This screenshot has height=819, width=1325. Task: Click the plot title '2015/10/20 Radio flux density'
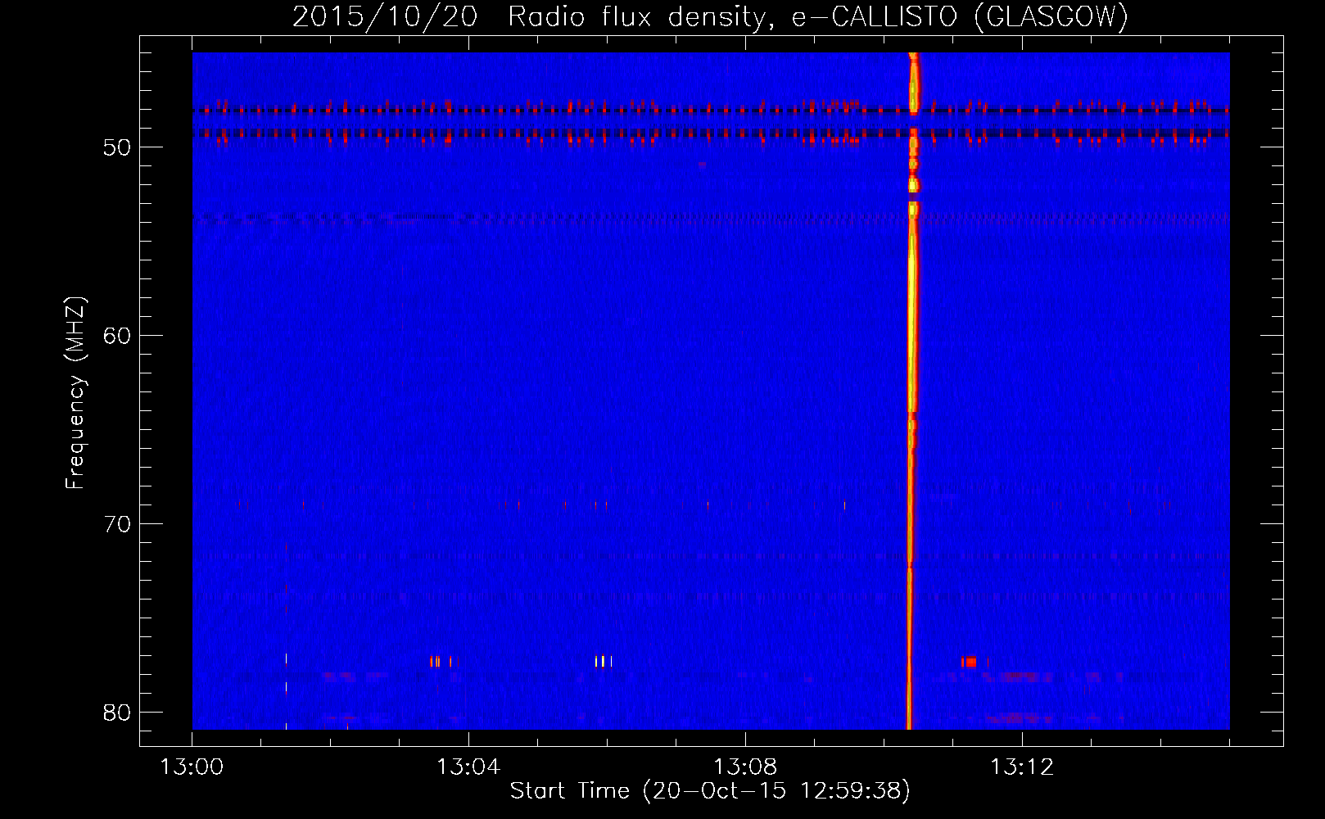711,16
